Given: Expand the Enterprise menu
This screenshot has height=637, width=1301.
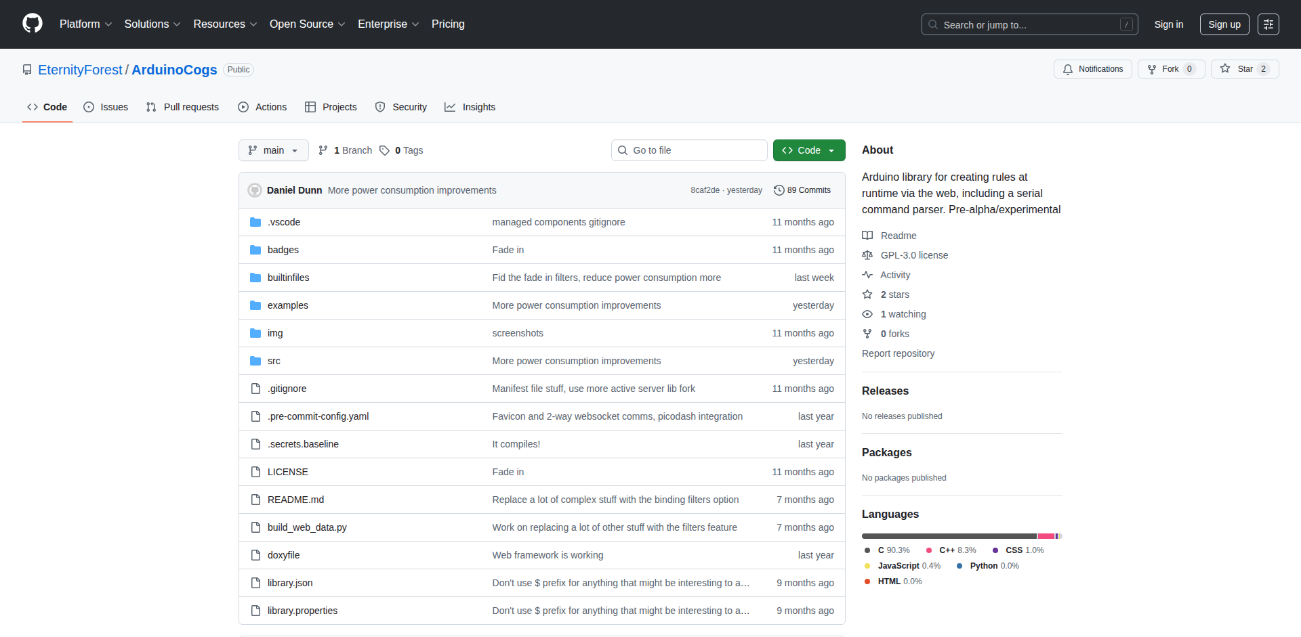Looking at the screenshot, I should click(388, 24).
